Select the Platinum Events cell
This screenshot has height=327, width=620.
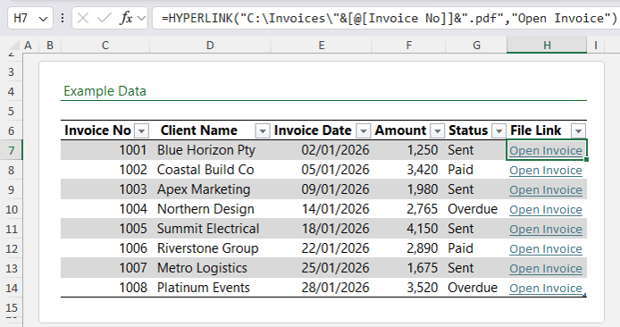(210, 288)
